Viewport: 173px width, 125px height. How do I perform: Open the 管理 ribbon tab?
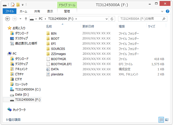point(67,11)
